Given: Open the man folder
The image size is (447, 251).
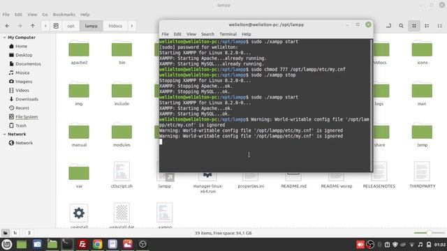Looking at the screenshot, I should point(422,93).
